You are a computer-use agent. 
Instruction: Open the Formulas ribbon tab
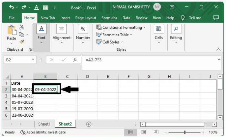(x=109, y=18)
